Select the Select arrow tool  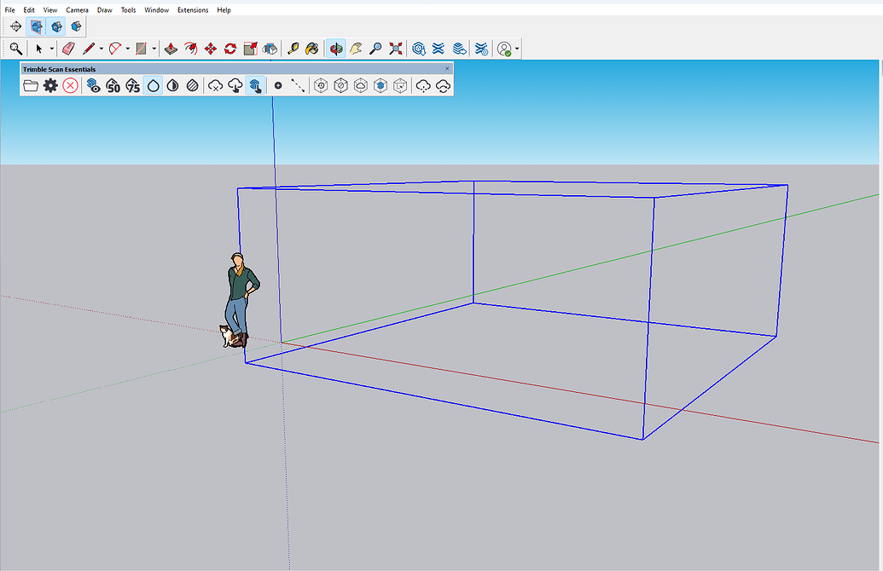(40, 49)
